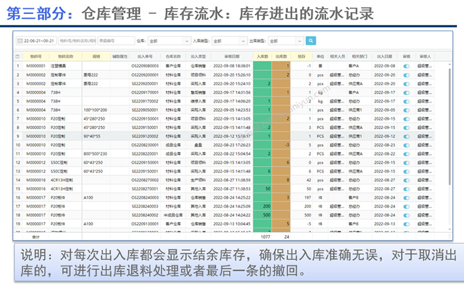Click the 合计 label in footer row
The width and height of the screenshot is (464, 285).
point(35,237)
